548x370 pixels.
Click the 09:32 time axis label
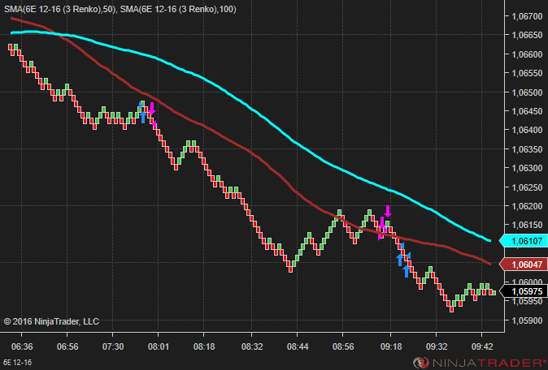[x=437, y=346]
